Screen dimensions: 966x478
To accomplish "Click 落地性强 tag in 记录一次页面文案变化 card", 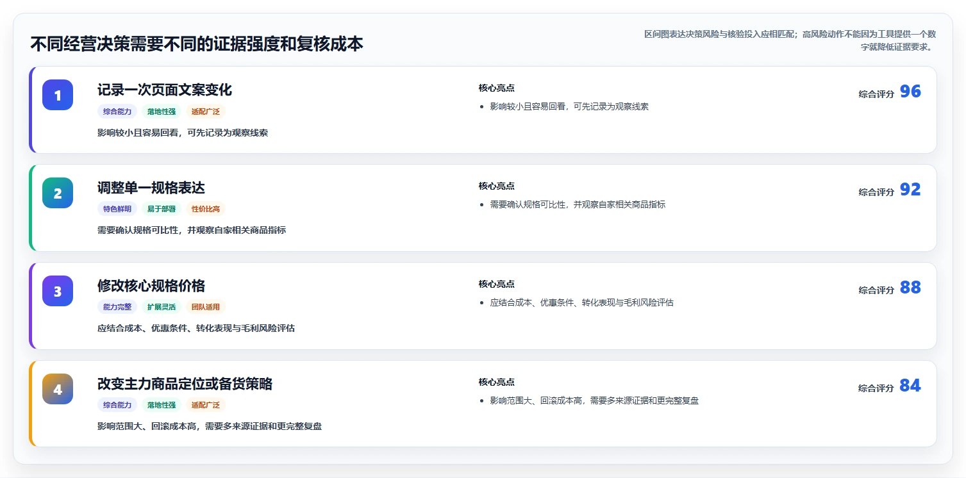I will point(162,111).
